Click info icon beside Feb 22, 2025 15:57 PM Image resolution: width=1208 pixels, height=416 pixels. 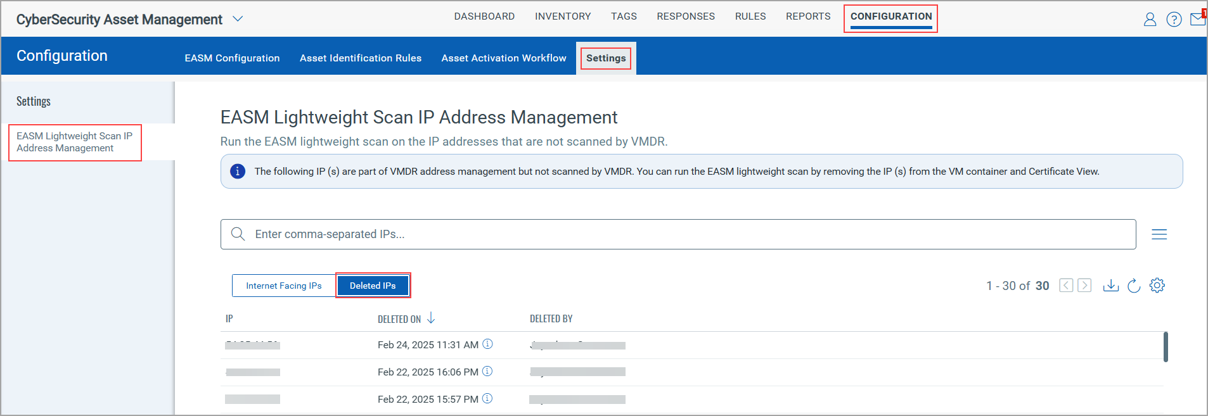point(487,398)
